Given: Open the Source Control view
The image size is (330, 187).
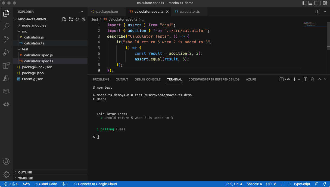Looking at the screenshot, I should [x=6, y=39].
